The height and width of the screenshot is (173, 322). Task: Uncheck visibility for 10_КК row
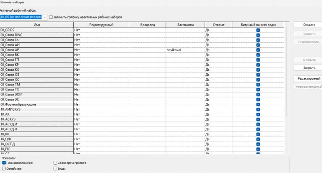258,134
